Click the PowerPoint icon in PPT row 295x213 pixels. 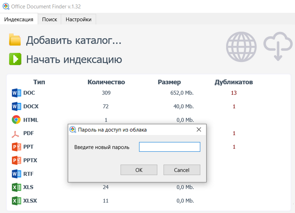coord(16,147)
